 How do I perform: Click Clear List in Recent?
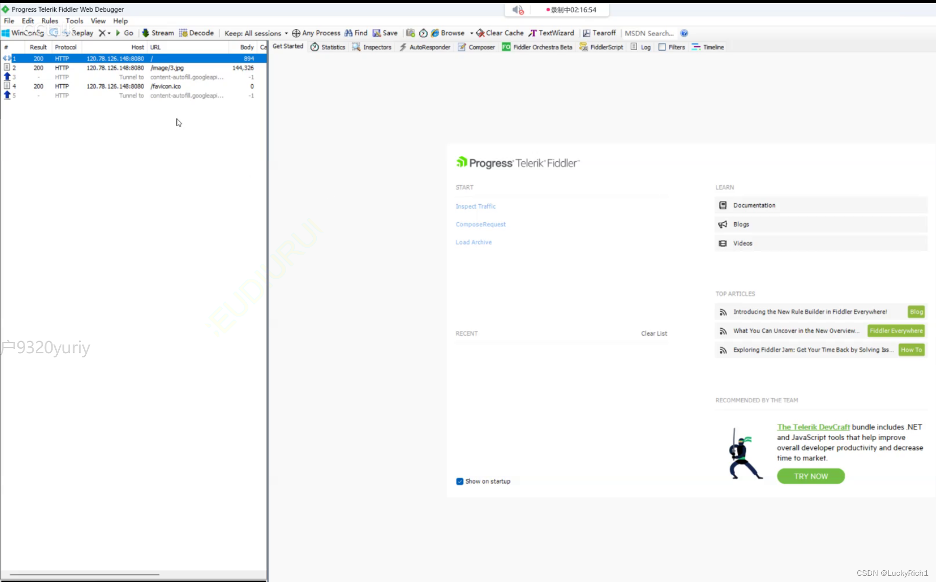[654, 333]
